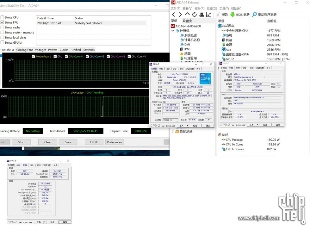Image resolution: width=310 pixels, height=229 pixels.
Task: Select the 冷却风扇 fan group icon
Action: click(x=220, y=26)
